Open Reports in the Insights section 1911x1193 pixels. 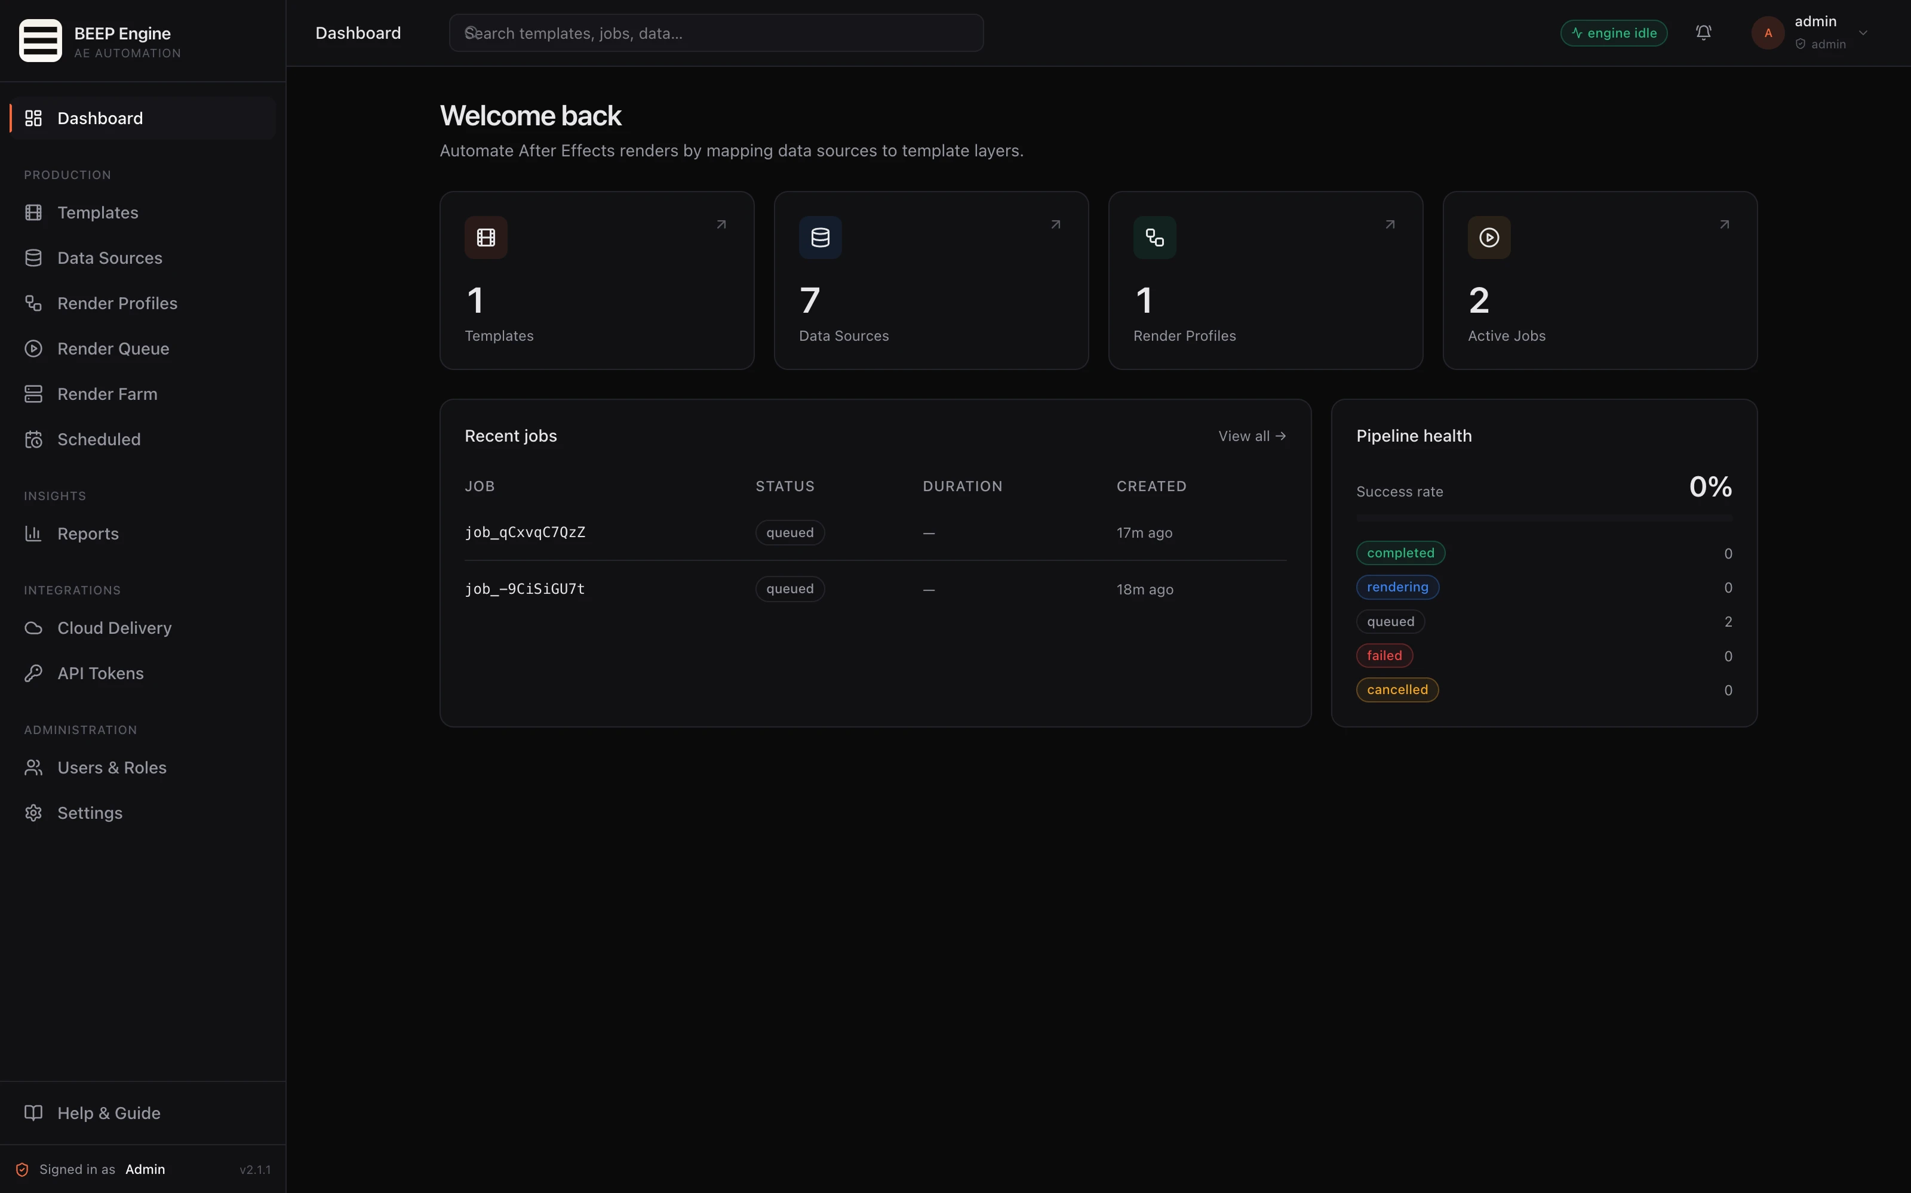coord(142,534)
